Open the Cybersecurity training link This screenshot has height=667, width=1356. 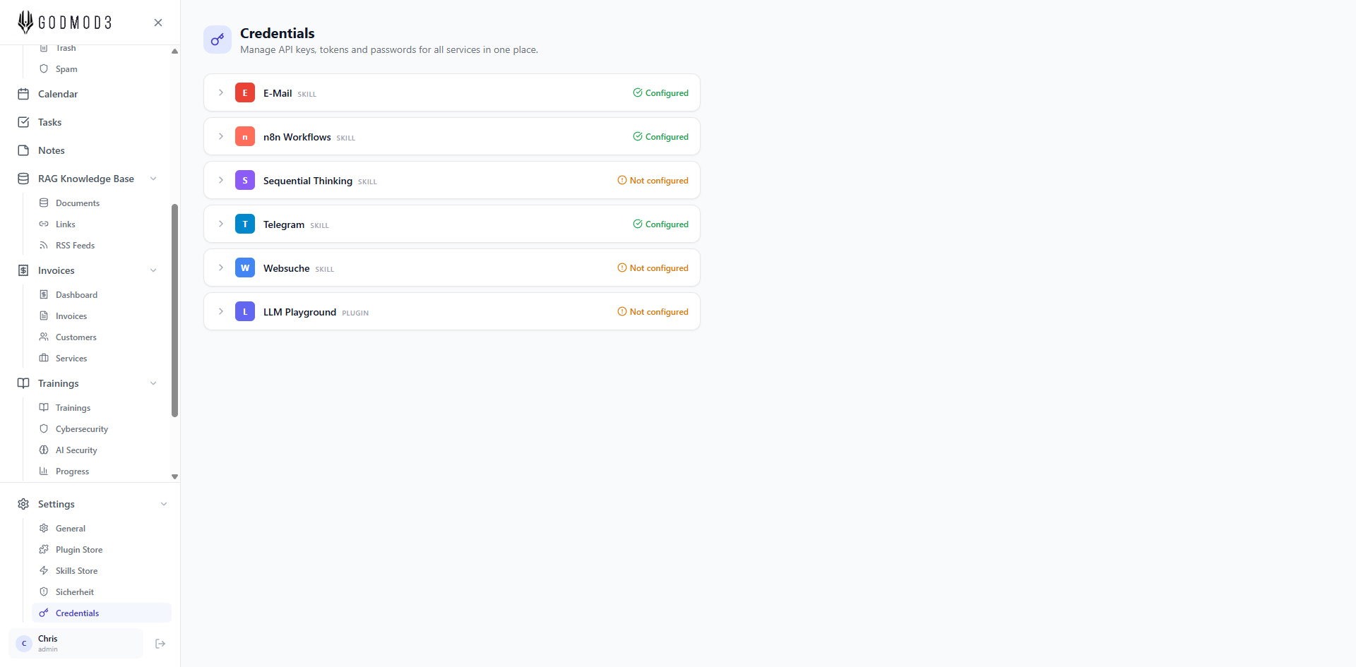click(x=82, y=429)
